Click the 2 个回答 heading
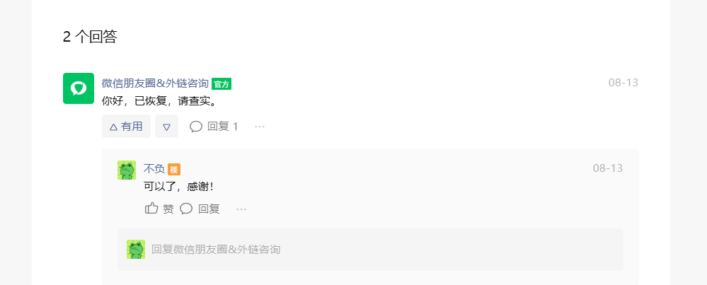Viewport: 707px width, 285px height. point(90,37)
